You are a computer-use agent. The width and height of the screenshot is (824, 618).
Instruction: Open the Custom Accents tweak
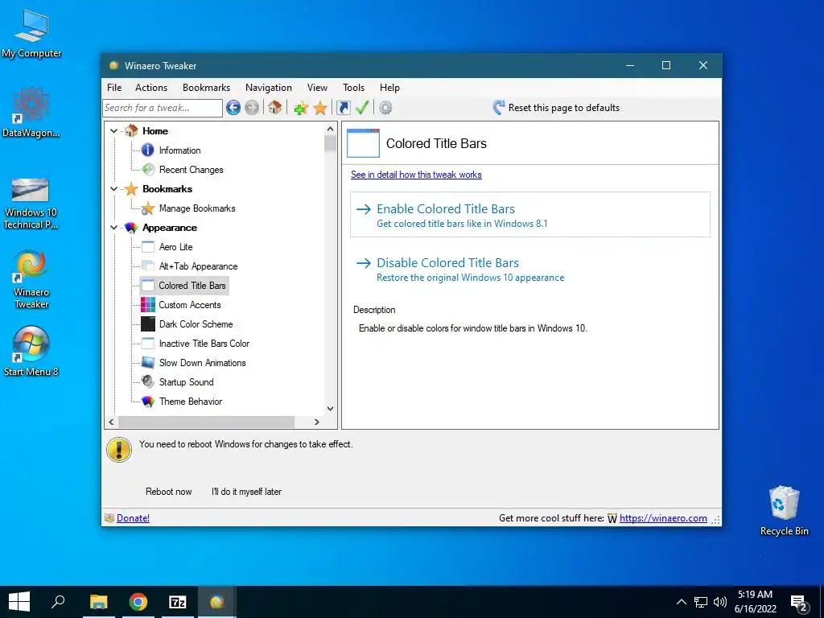pyautogui.click(x=190, y=305)
